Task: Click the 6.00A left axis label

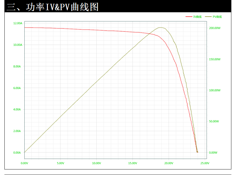Action: coord(17,88)
